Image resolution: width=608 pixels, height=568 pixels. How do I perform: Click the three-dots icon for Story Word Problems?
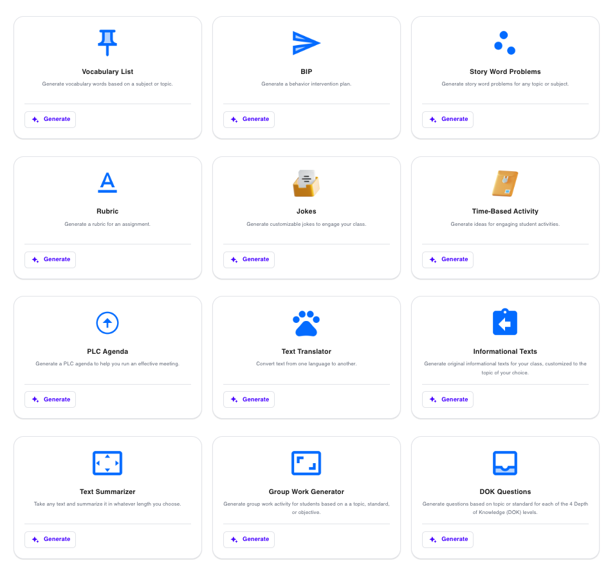click(505, 43)
